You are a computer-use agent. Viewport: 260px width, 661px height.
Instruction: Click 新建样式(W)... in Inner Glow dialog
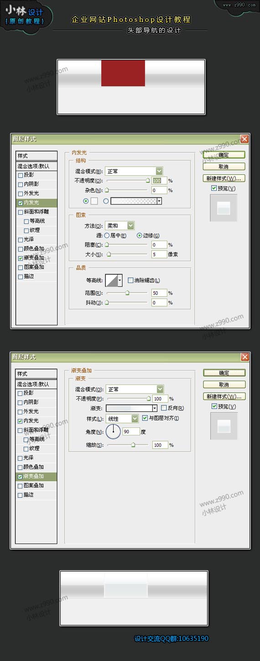(224, 178)
